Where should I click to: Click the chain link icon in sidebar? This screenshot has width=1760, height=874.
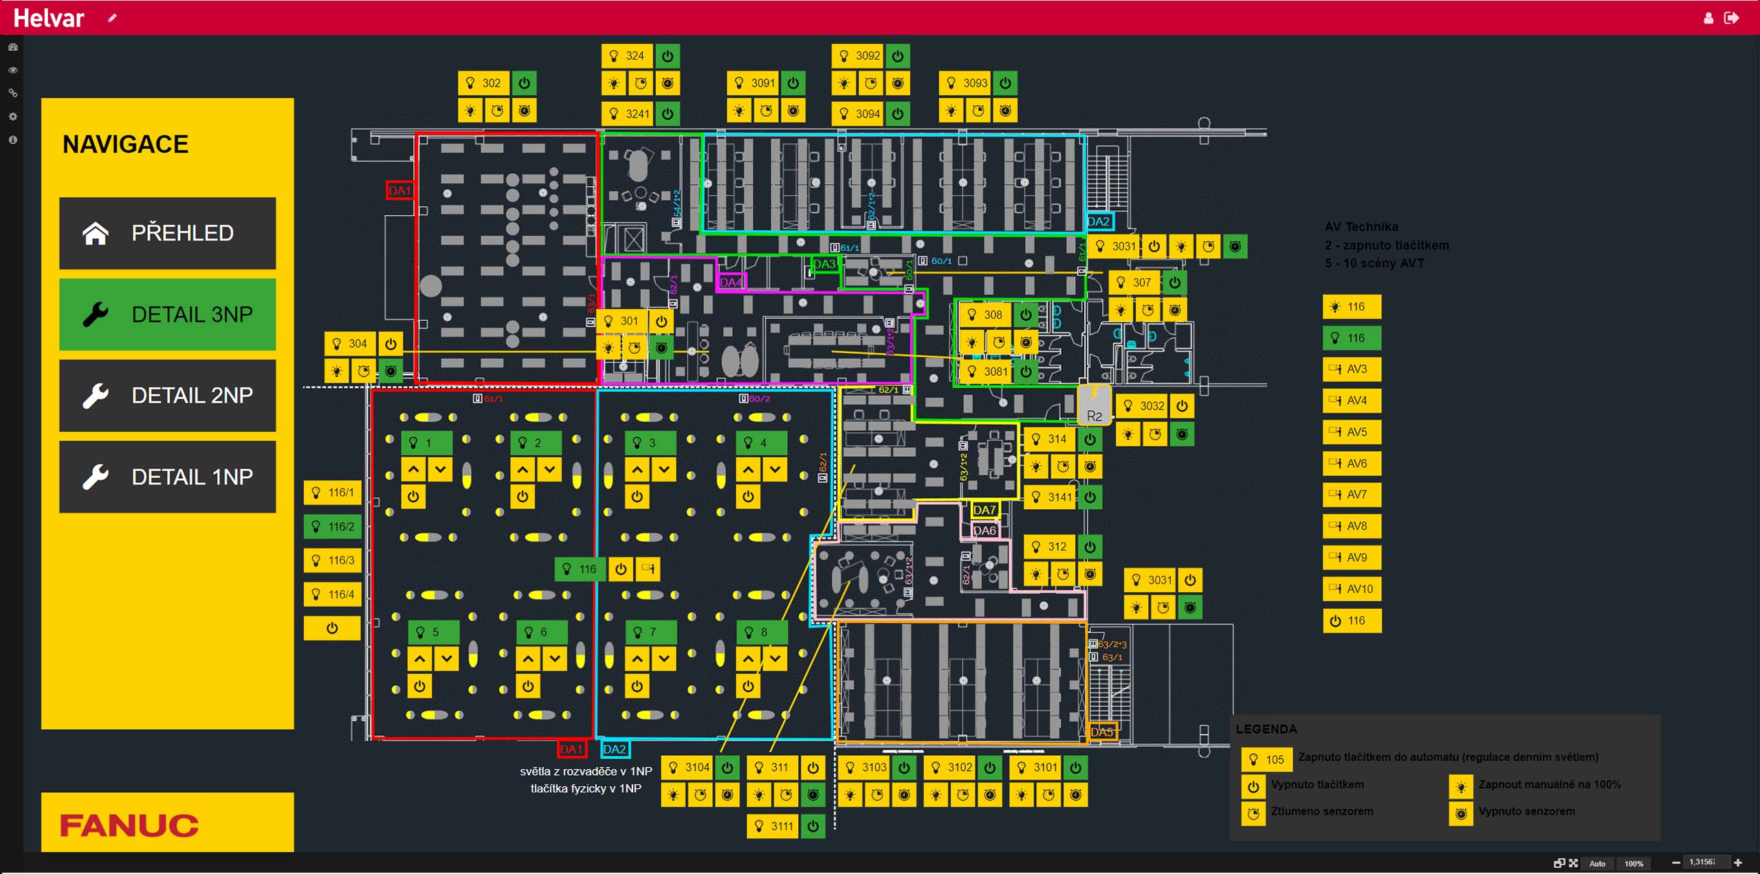click(12, 93)
